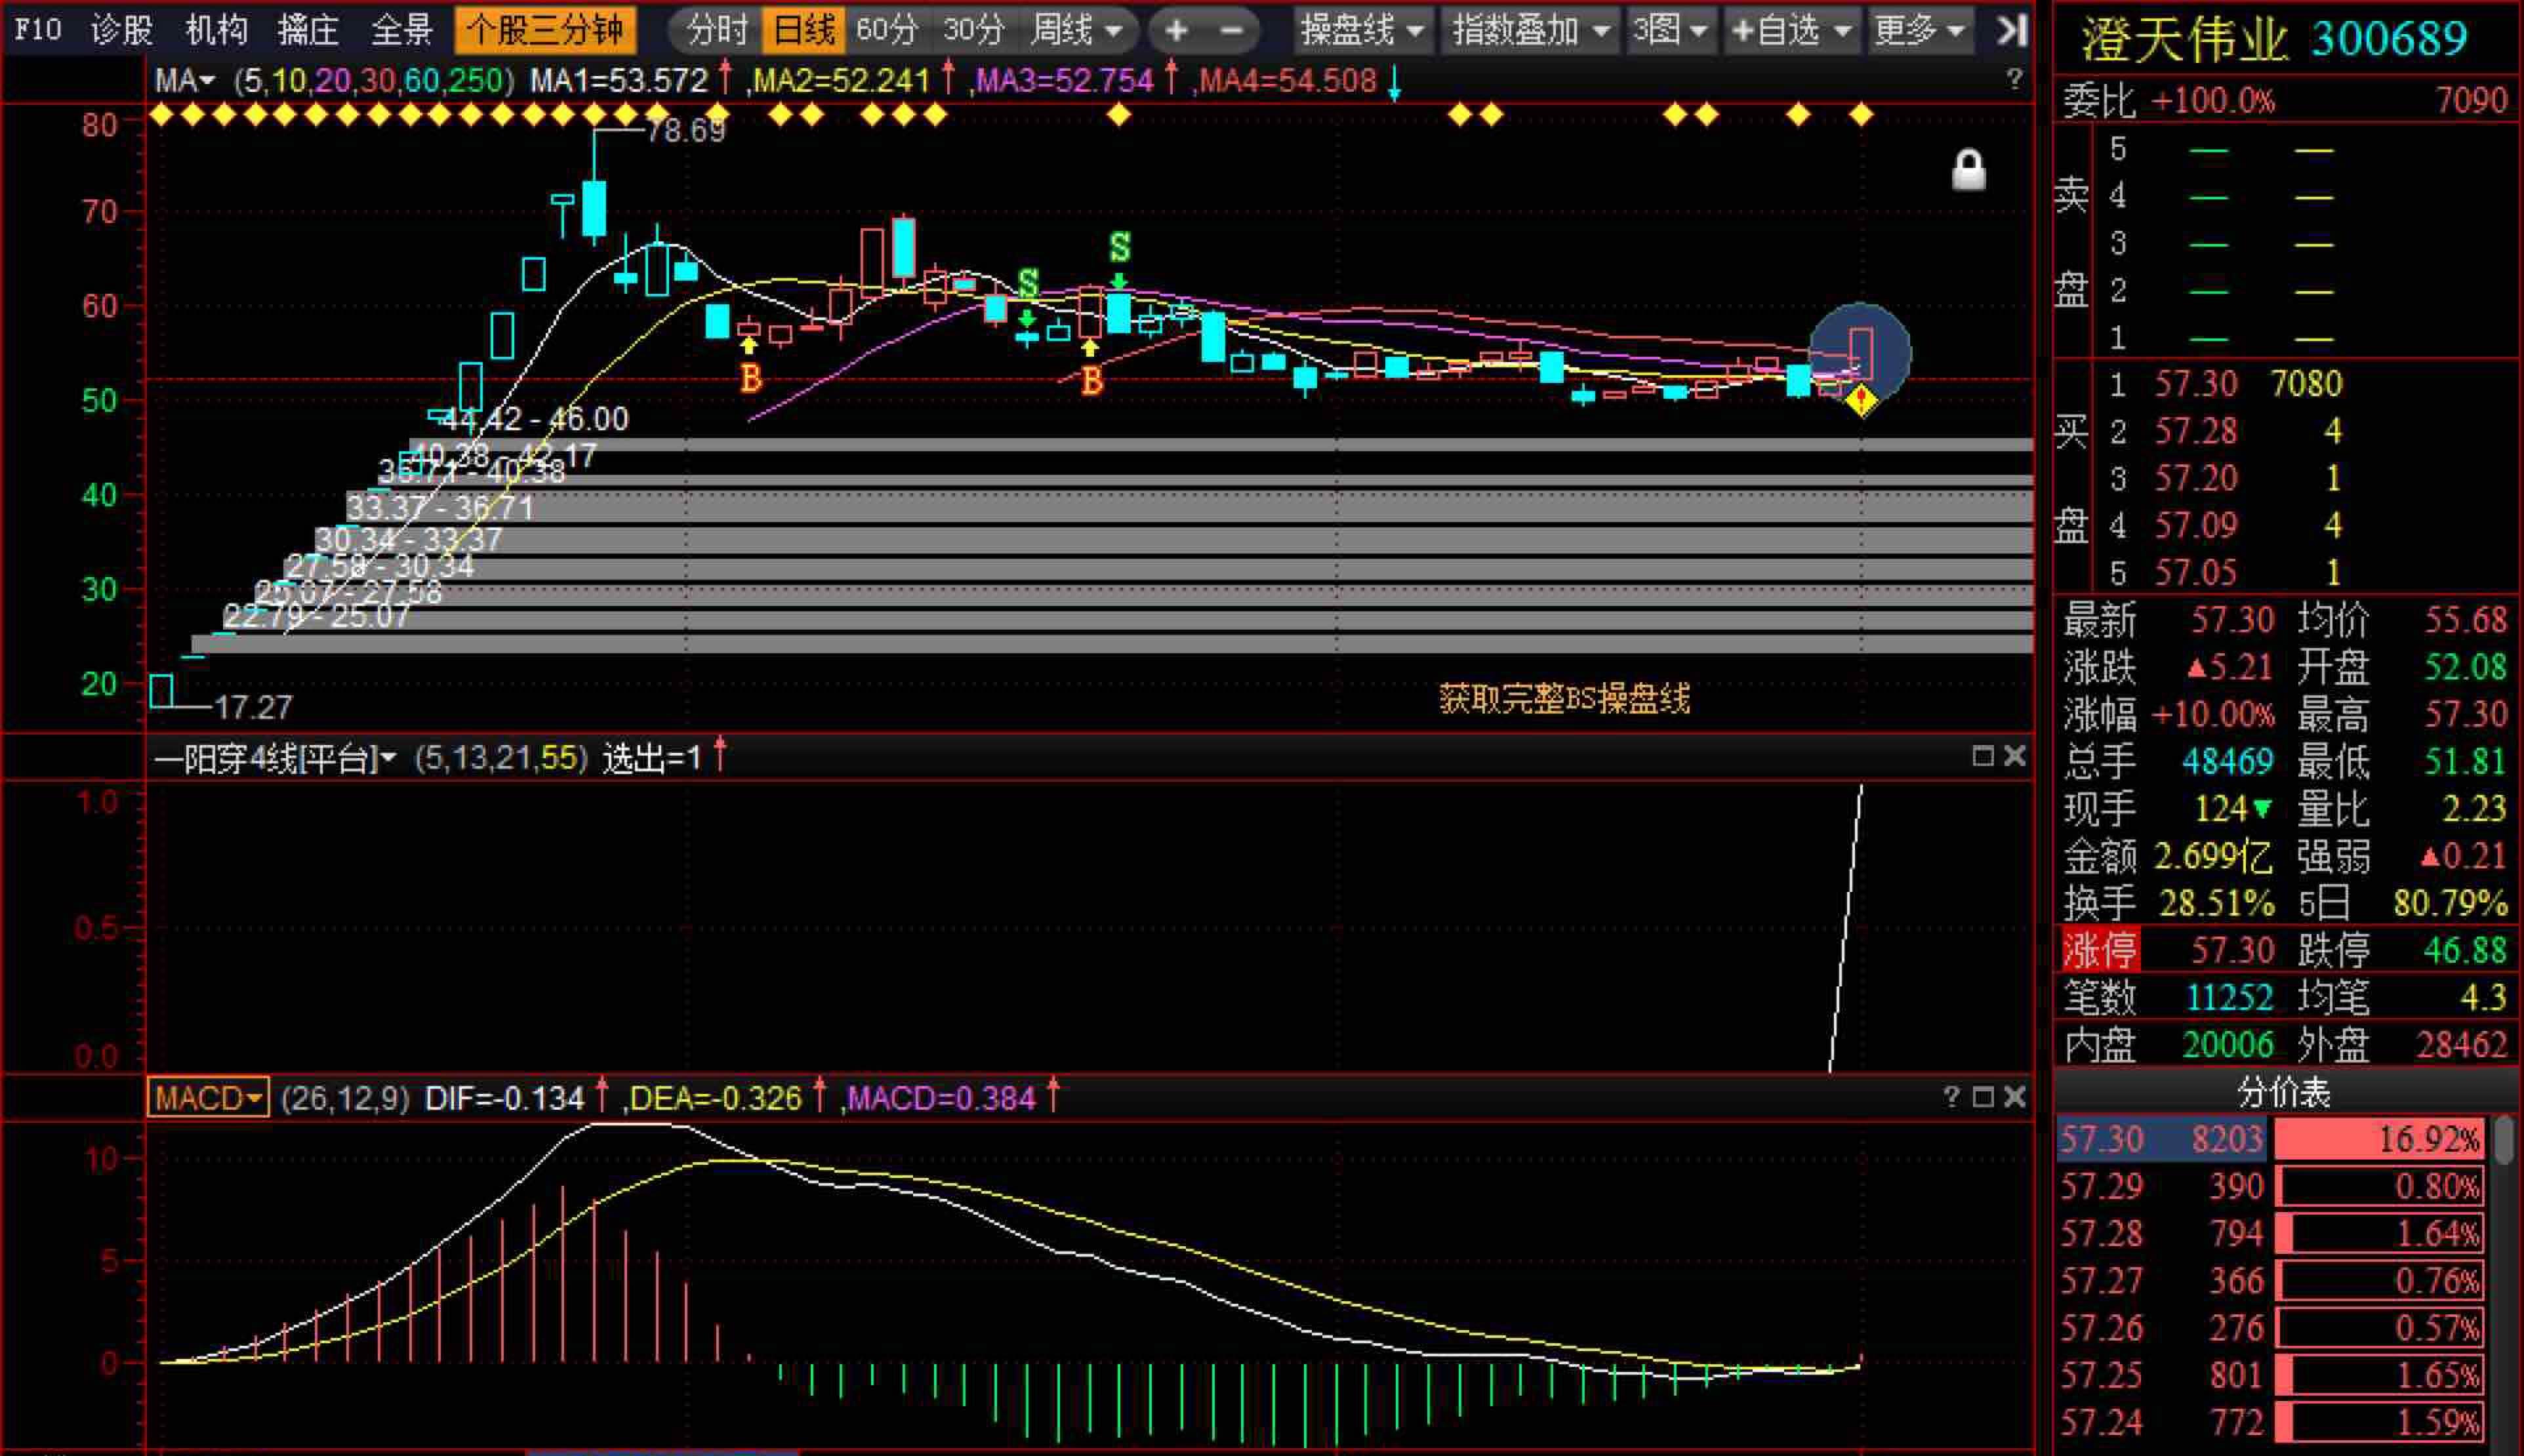Click the yellow diamond marker below latest candle
The height and width of the screenshot is (1456, 2524).
(x=1860, y=401)
